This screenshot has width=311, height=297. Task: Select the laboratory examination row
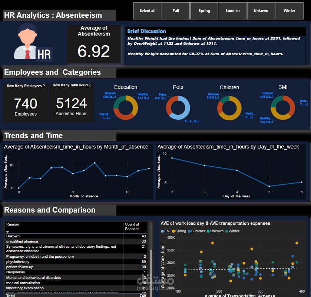[76, 288]
